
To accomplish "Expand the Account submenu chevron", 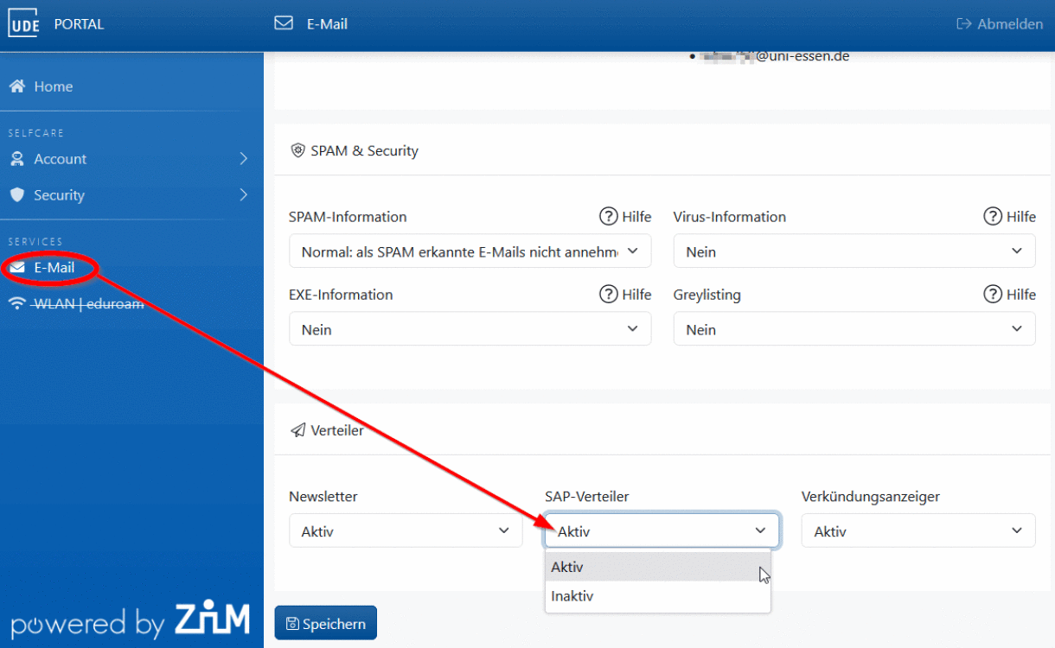I will (244, 159).
